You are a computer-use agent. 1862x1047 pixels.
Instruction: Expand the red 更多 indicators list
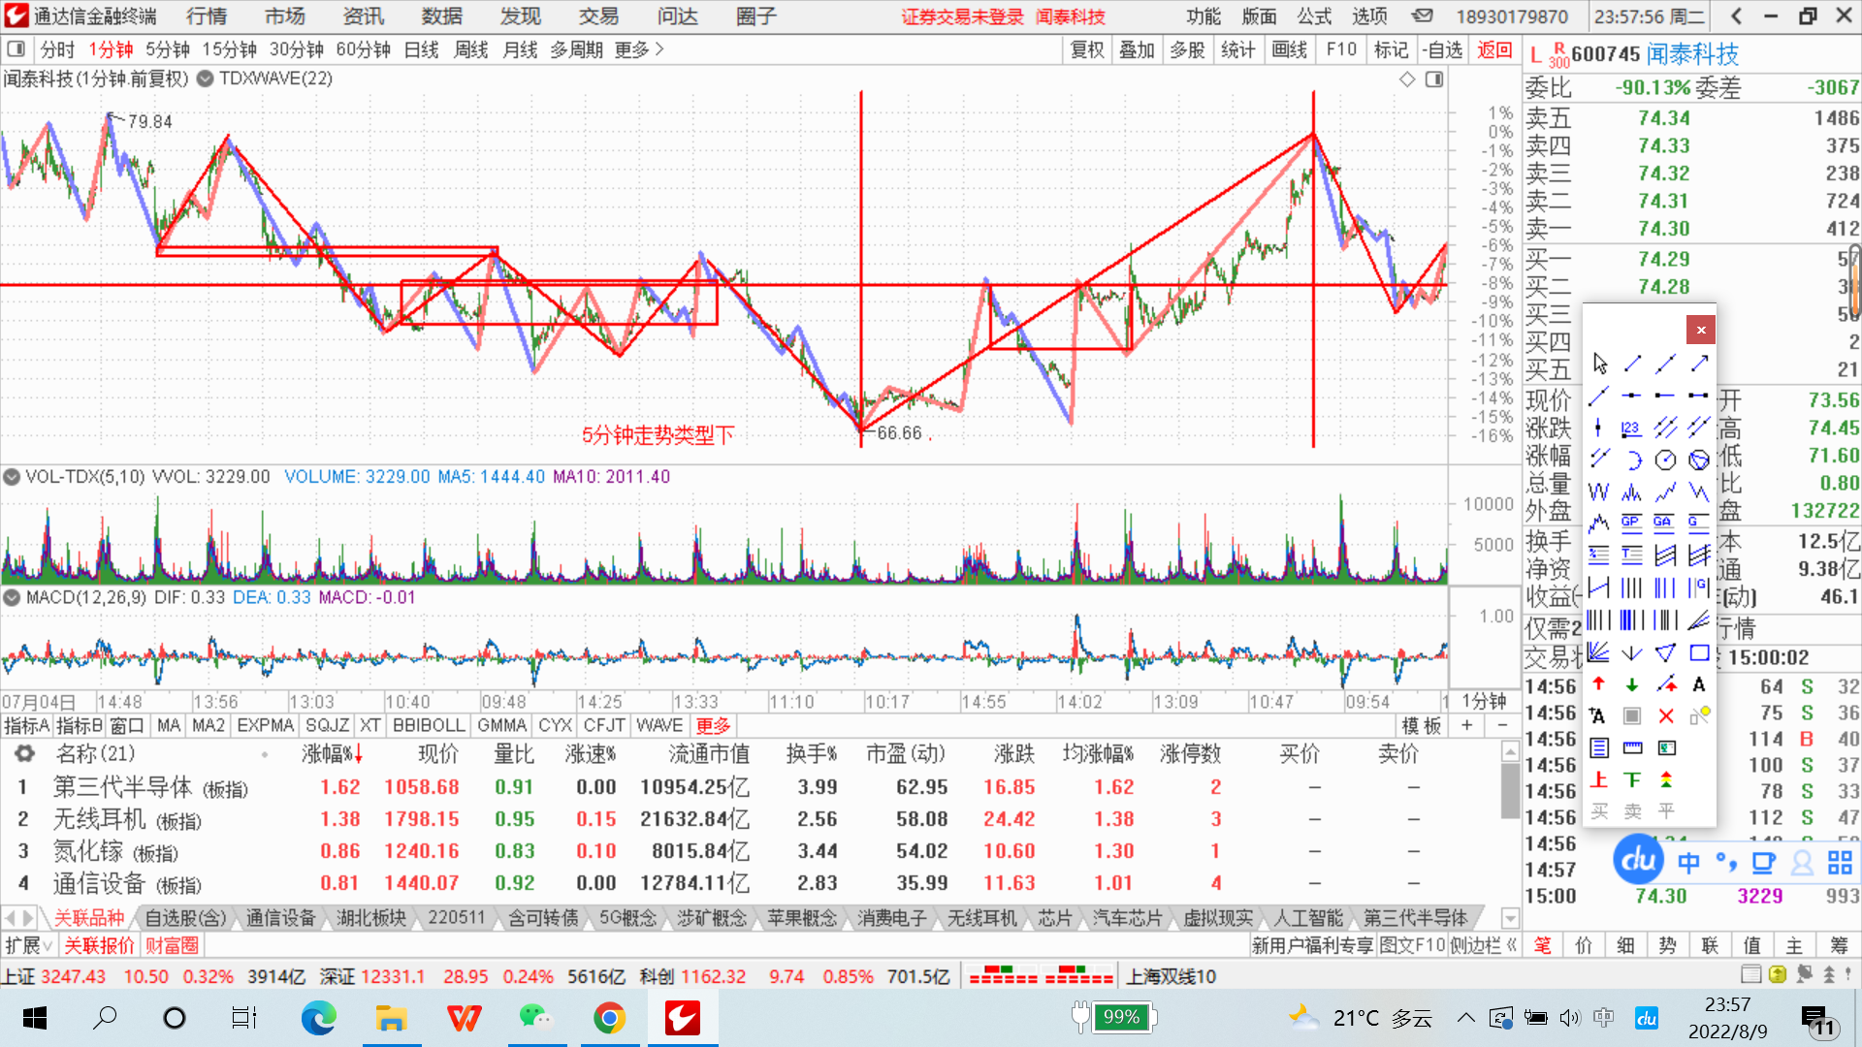[x=713, y=725]
